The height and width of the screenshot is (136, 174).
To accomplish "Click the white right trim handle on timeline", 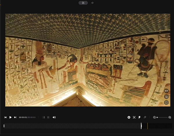I will tap(141, 126).
